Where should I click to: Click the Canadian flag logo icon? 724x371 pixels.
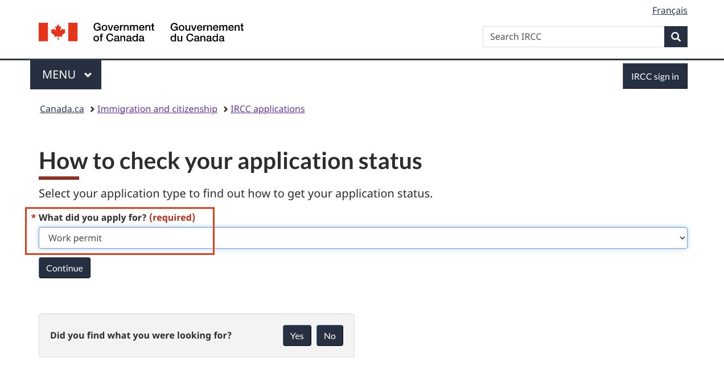pyautogui.click(x=58, y=32)
